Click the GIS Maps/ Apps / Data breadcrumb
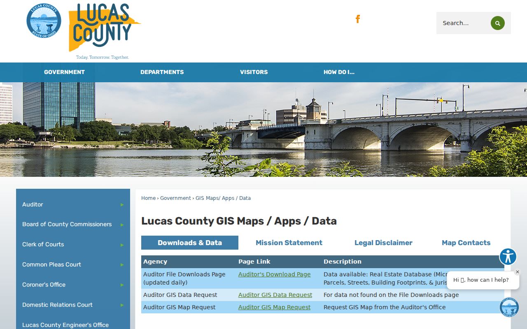Screen dimensions: 527x329 (x=223, y=198)
